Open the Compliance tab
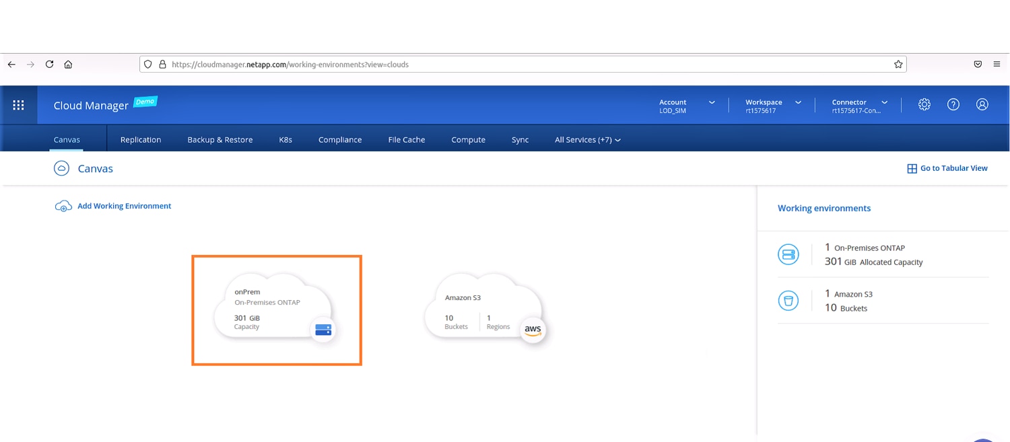This screenshot has height=442, width=1010. (340, 140)
